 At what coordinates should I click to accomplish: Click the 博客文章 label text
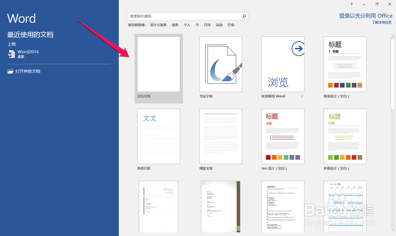206,168
